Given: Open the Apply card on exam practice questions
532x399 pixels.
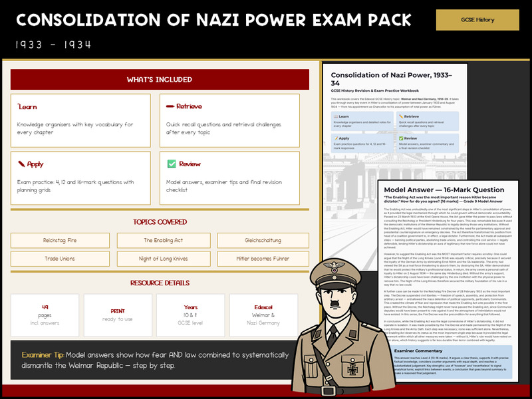Looking at the screenshot, I should [x=80, y=178].
